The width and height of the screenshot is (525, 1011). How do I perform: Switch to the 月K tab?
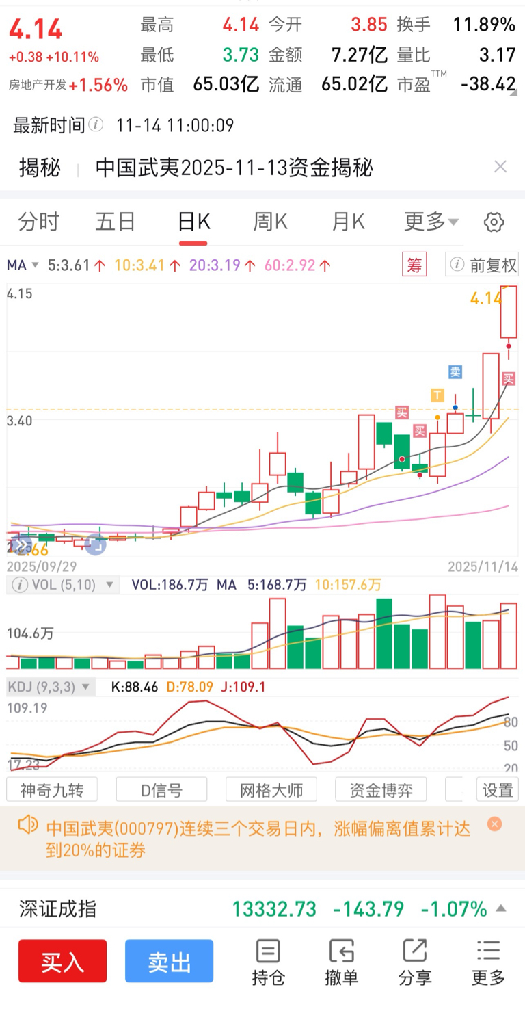(349, 222)
